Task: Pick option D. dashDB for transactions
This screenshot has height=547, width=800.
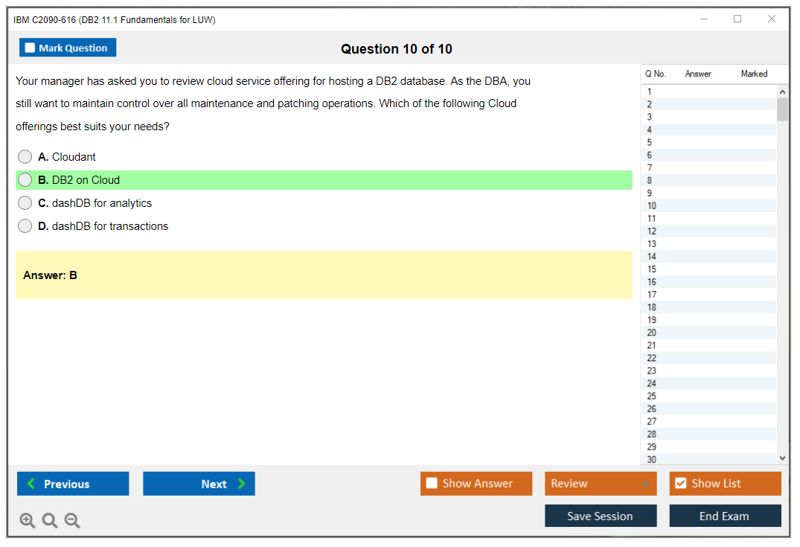Action: (x=25, y=226)
